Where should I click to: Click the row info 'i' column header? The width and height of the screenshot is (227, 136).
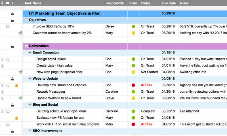pyautogui.click(x=12, y=3)
